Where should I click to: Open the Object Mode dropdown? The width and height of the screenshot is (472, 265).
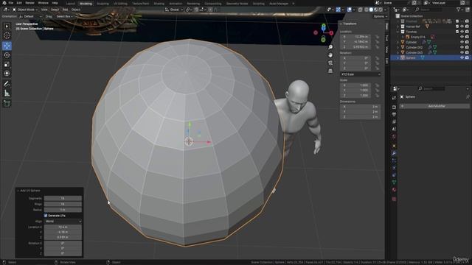click(25, 10)
